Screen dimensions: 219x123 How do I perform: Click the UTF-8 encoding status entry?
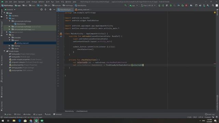tap(201, 117)
